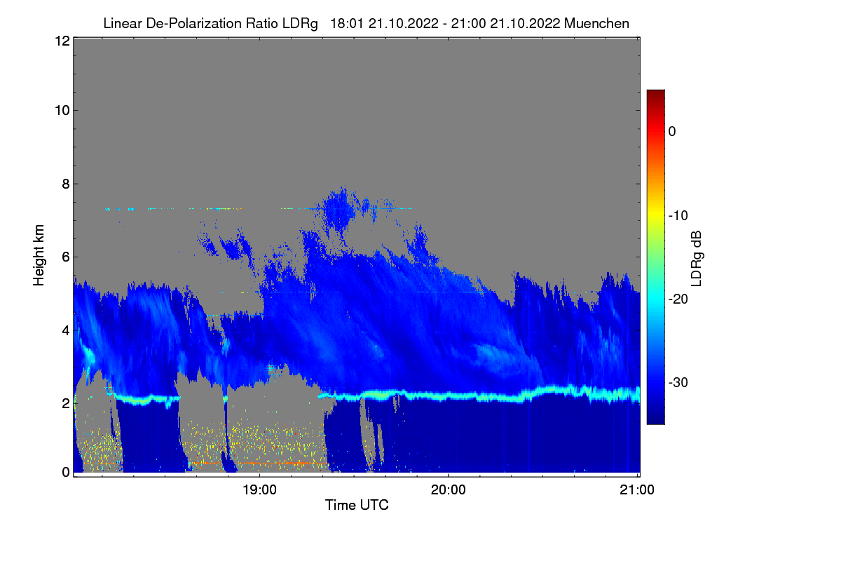Click the 'Time UTC' x-axis label
Screen dimensions: 841x561
click(x=357, y=505)
